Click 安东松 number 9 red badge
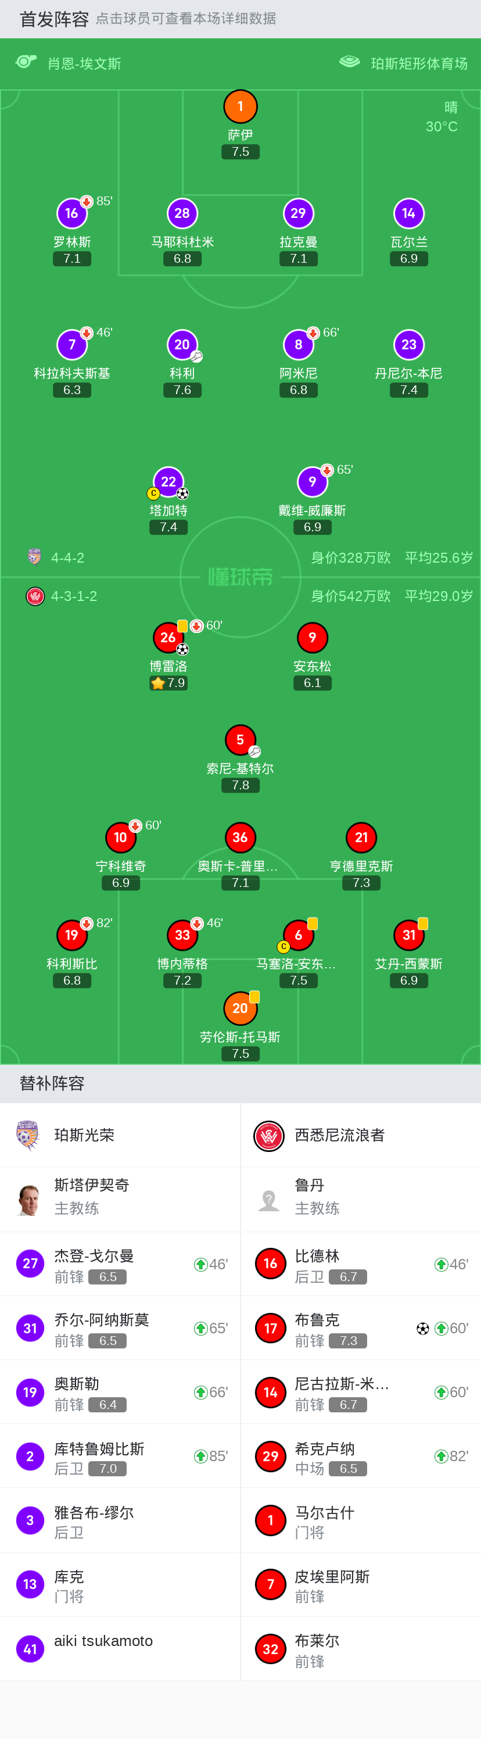Screen dimensions: 481x1739 [312, 637]
